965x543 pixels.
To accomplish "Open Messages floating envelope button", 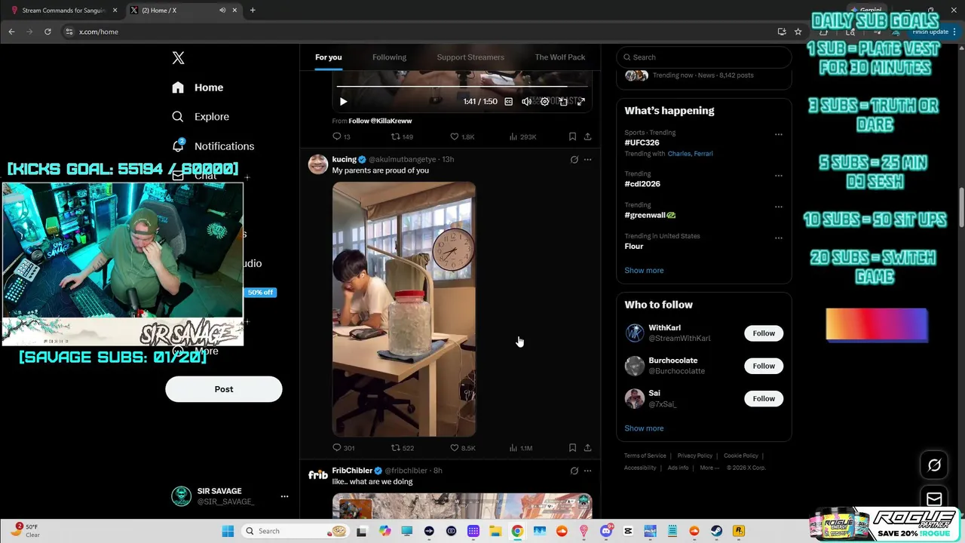I will point(934,499).
